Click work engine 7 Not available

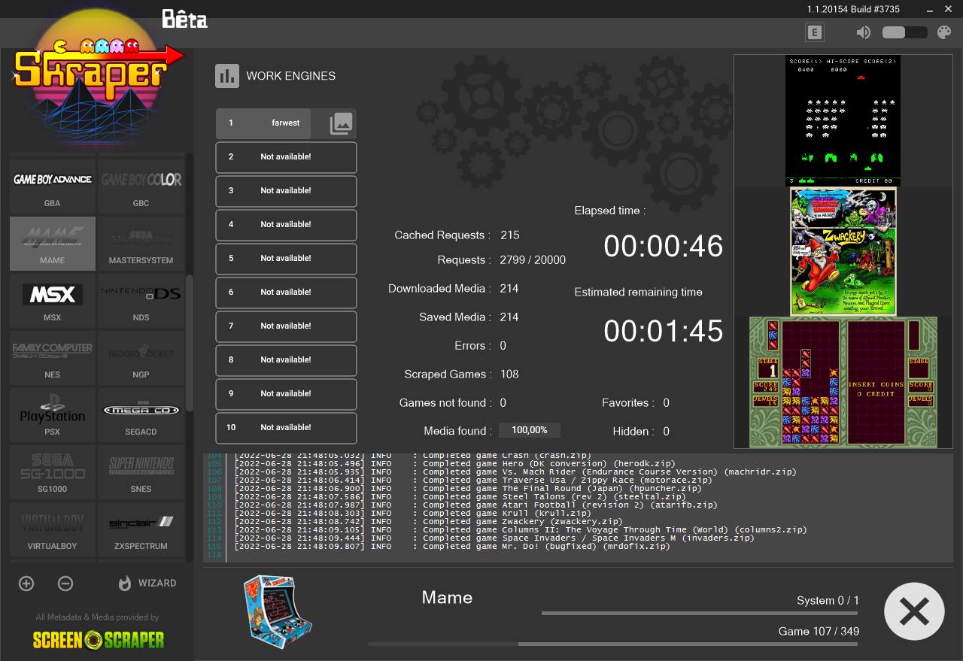[x=286, y=326]
